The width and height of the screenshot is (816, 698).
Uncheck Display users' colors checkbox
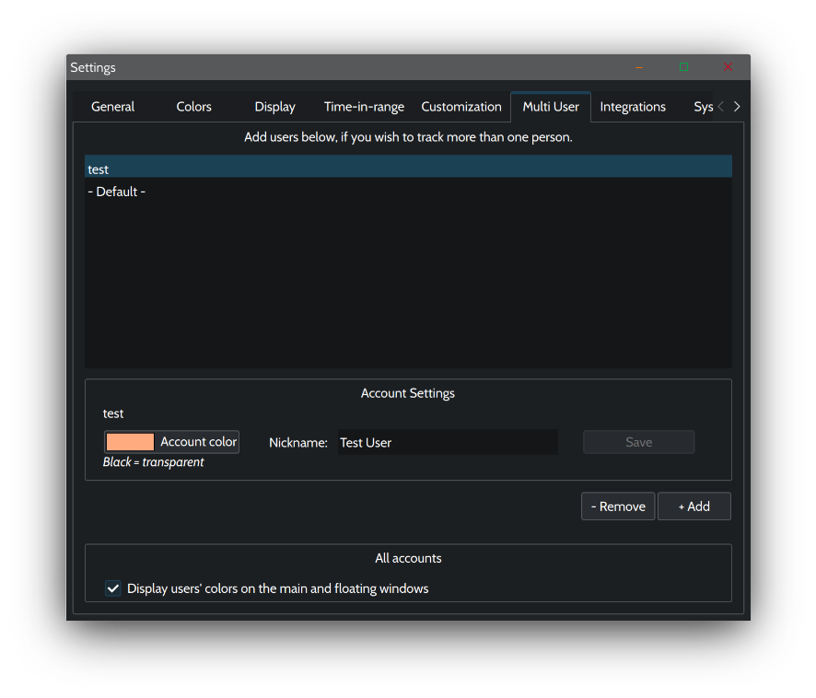point(113,588)
